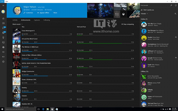This screenshot has width=178, height=111.
Task: Open My games icon in the sidebar
Action: 3,23
